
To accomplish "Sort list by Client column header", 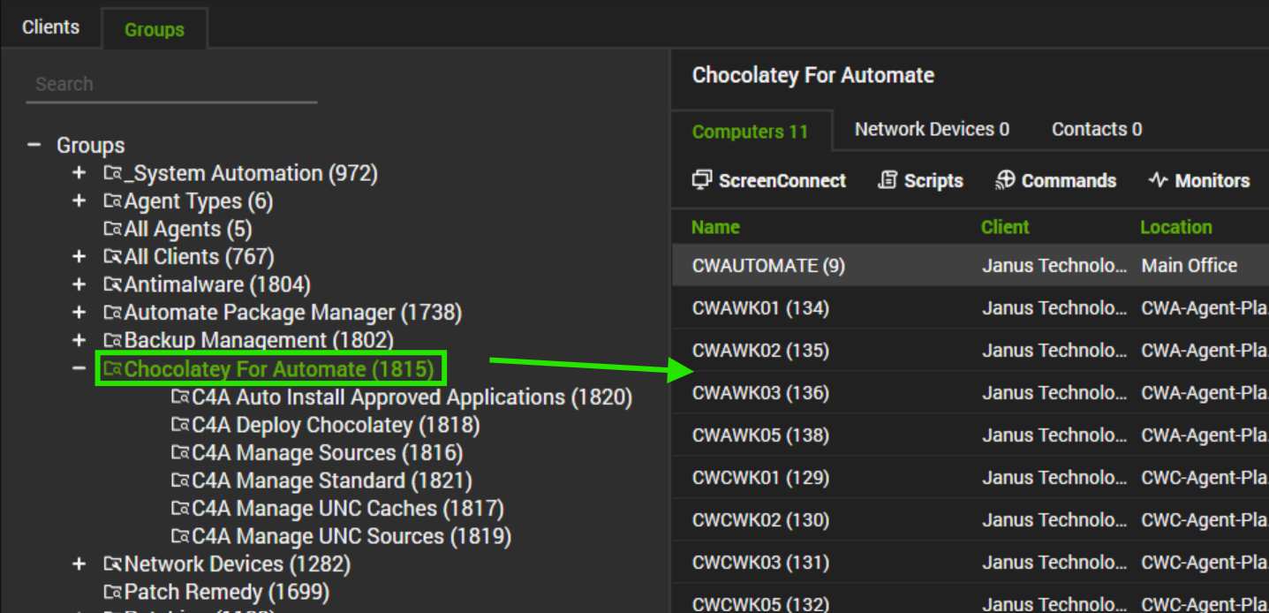I will pos(1005,227).
